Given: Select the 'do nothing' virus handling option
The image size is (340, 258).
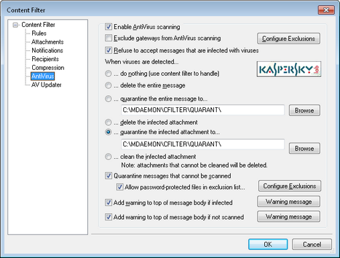Looking at the screenshot, I should [109, 74].
